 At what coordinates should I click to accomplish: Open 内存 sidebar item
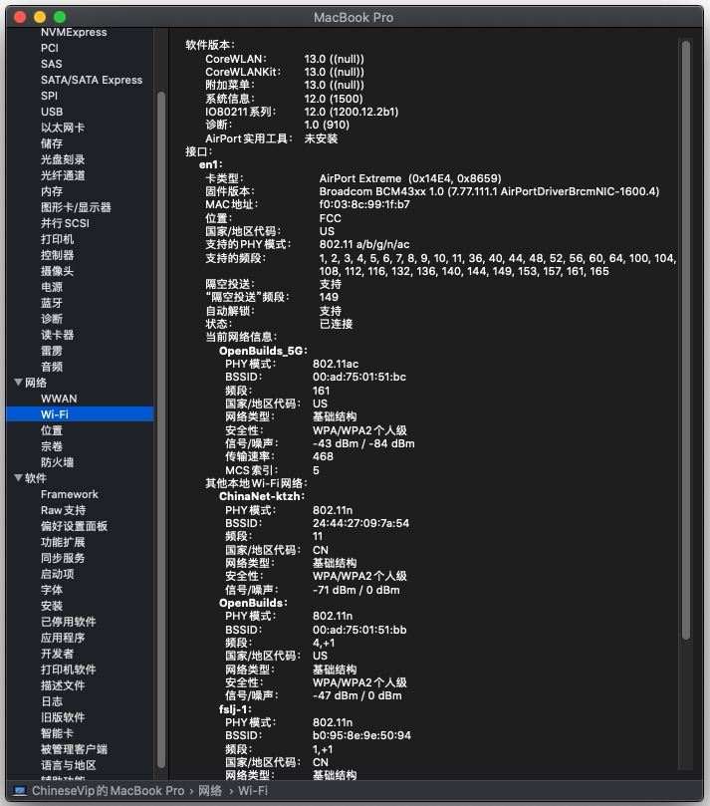click(52, 191)
